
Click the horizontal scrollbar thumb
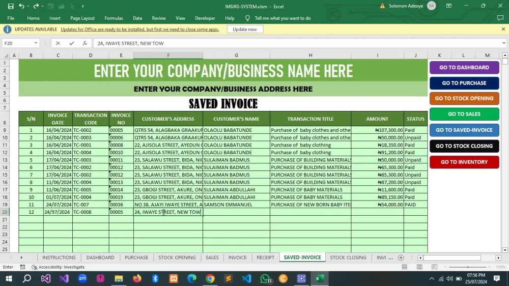pyautogui.click(x=452, y=258)
